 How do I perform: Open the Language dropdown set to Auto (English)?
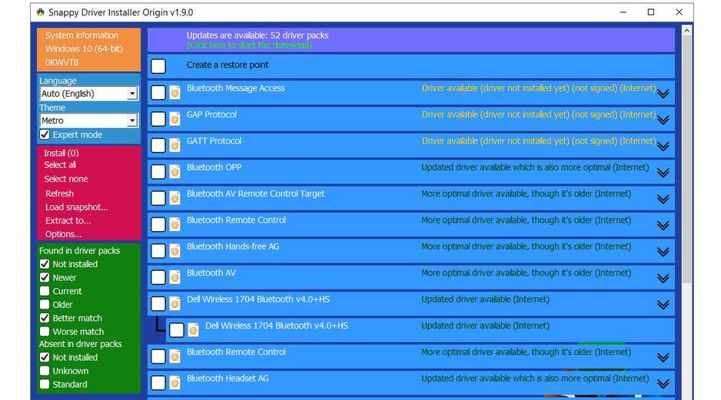tap(88, 94)
